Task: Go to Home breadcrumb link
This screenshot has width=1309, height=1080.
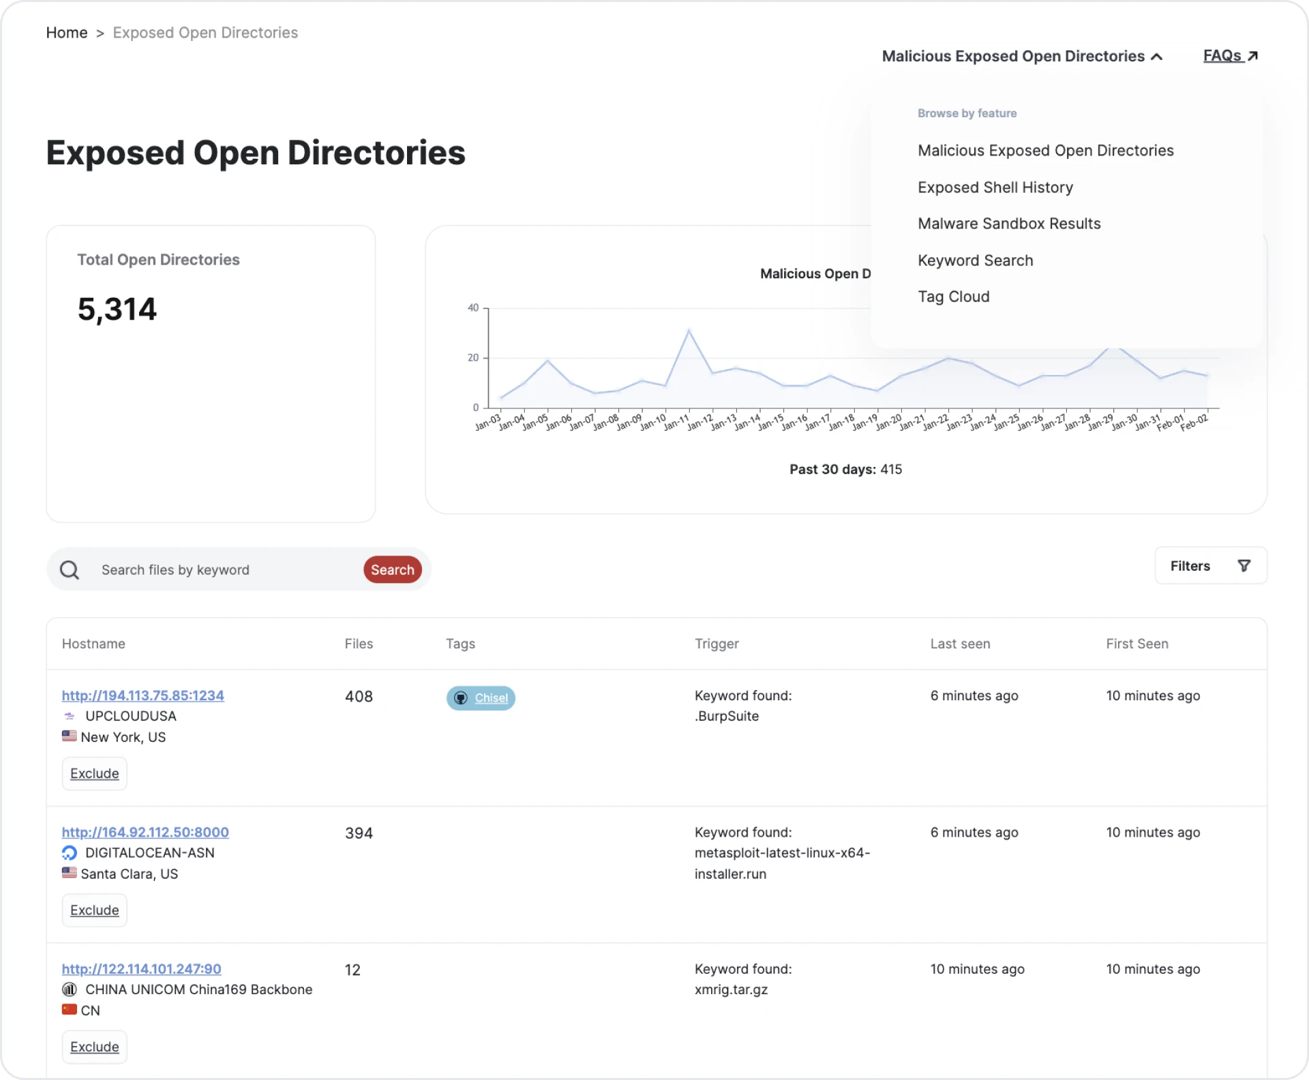Action: click(x=67, y=33)
